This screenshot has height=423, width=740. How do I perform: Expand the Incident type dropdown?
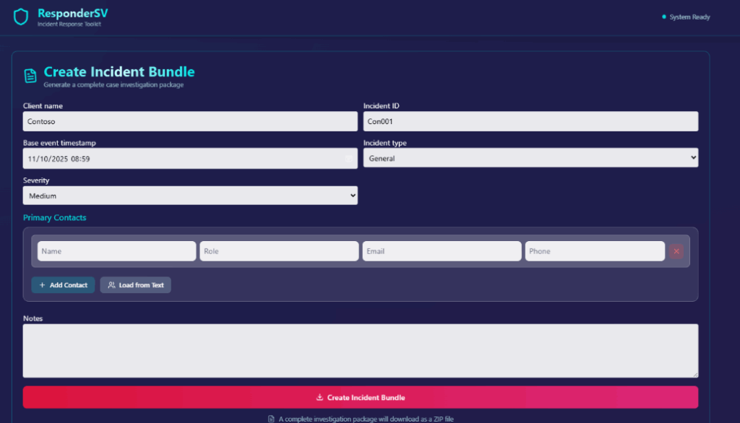click(x=530, y=157)
